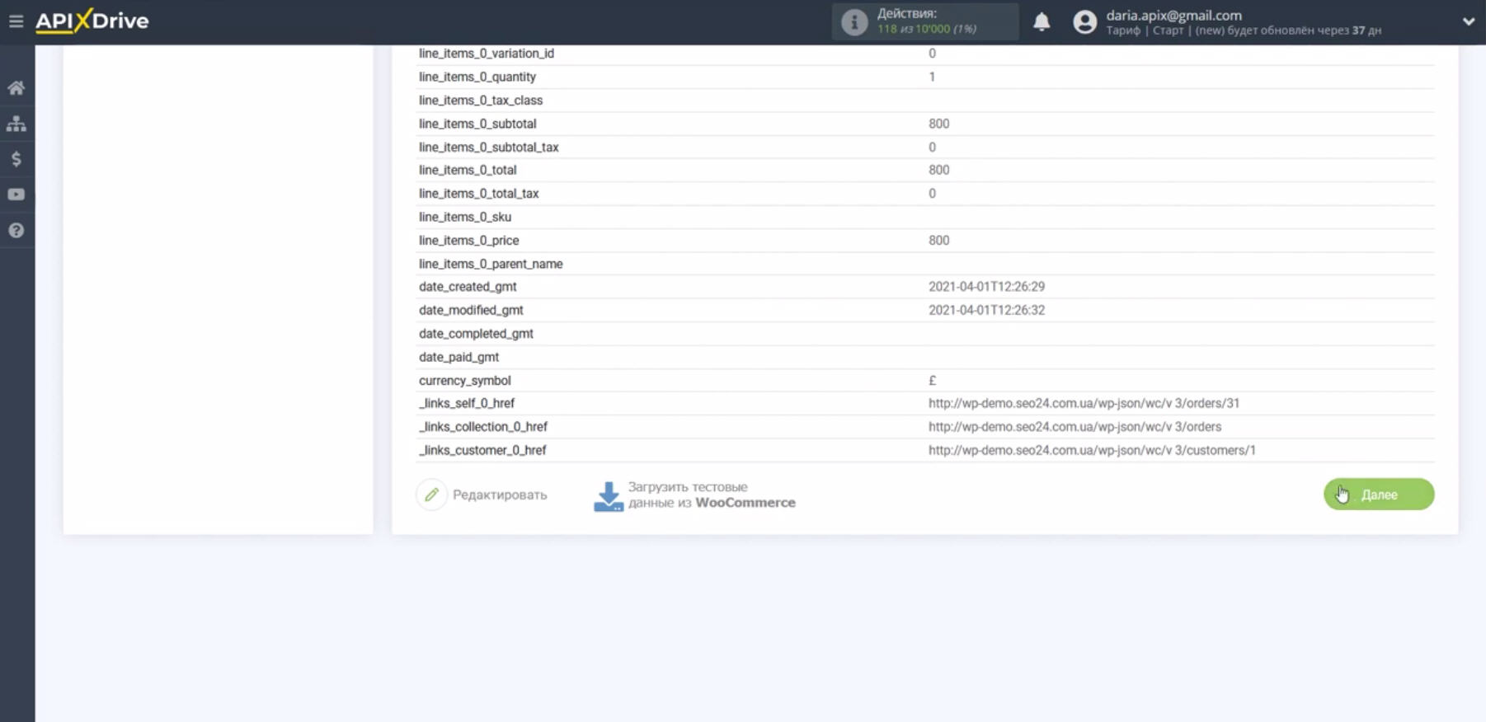Screen dimensions: 1486x722
Task: Click the Действия counter panel
Action: (925, 21)
